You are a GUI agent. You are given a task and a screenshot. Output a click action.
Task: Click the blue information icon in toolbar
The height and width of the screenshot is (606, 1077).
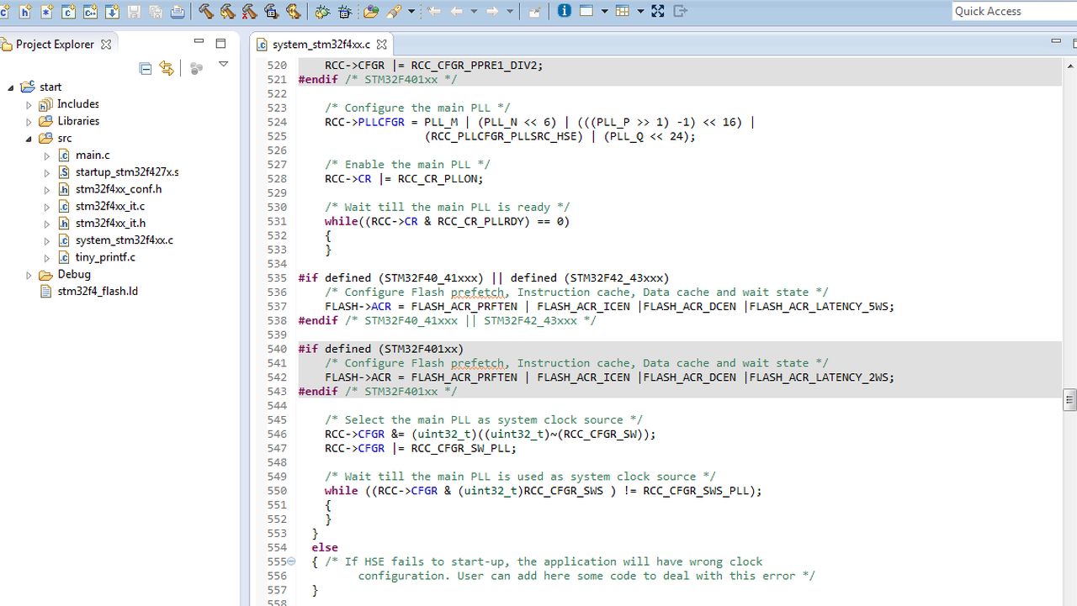tap(564, 11)
